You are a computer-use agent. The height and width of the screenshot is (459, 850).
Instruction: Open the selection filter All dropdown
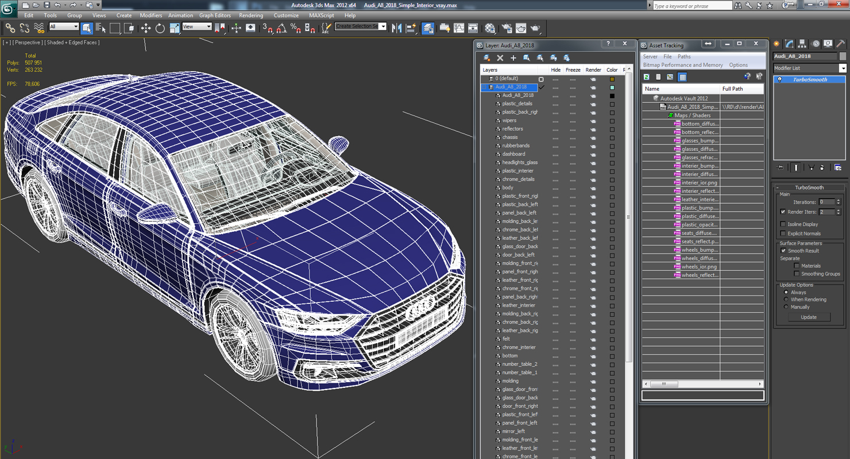pos(64,27)
